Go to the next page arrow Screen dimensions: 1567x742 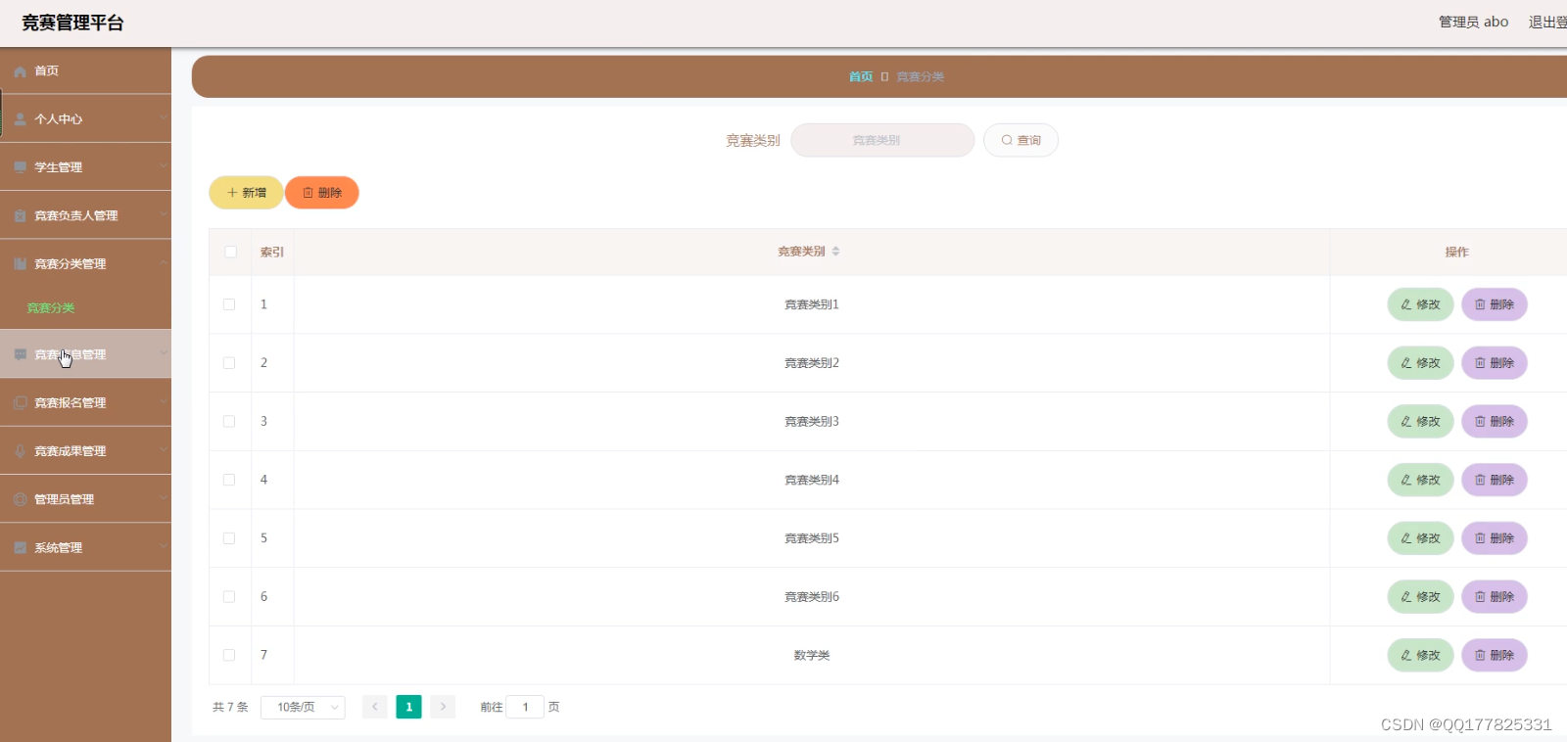click(x=443, y=707)
